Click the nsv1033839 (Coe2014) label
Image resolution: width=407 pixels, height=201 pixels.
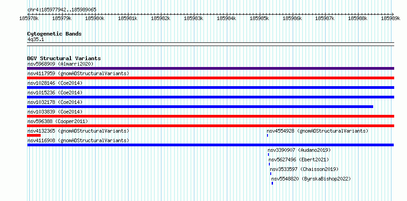(x=55, y=112)
